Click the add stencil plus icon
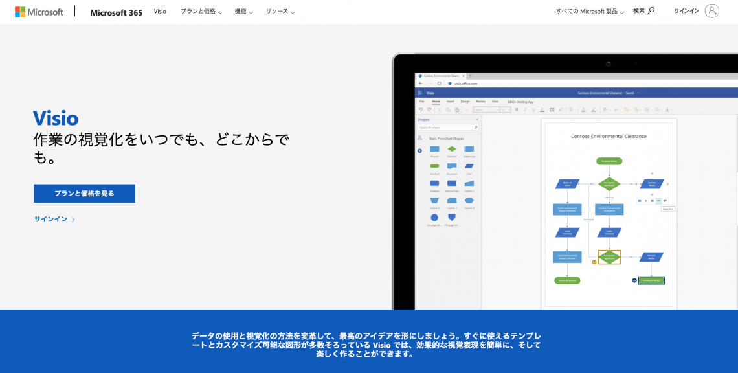Image resolution: width=738 pixels, height=373 pixels. tap(419, 151)
